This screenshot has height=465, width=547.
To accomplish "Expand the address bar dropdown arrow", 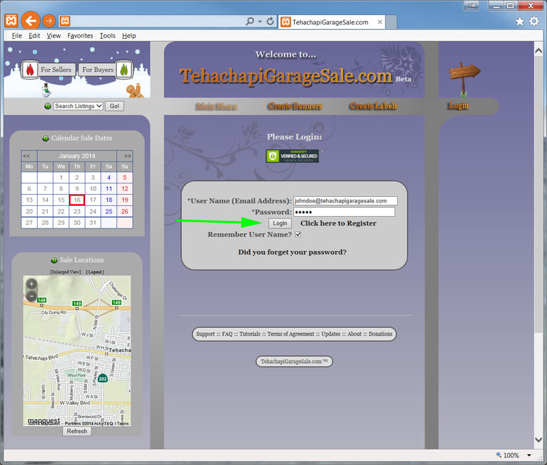I will click(260, 22).
